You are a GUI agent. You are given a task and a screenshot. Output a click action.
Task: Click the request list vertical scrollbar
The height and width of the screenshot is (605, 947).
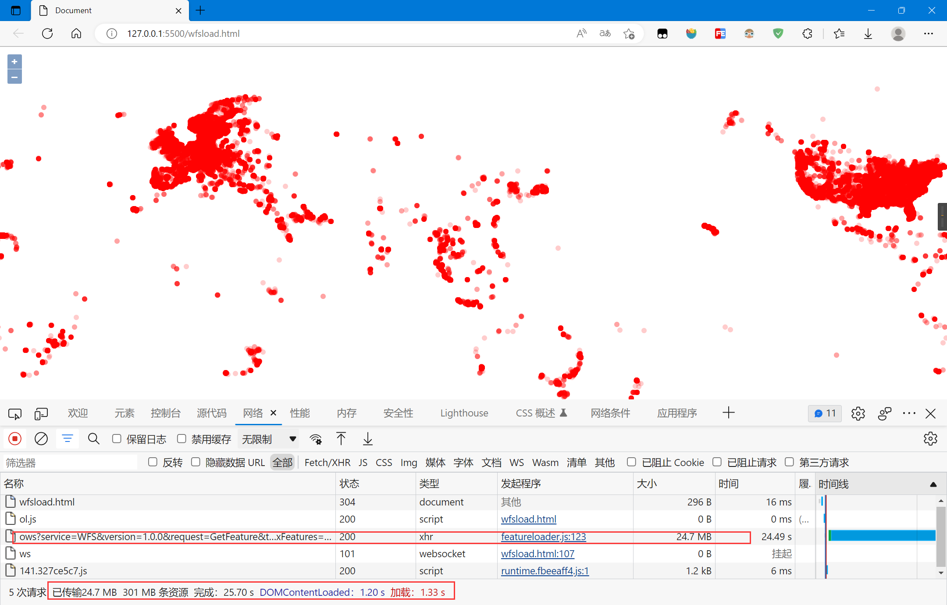(x=941, y=537)
